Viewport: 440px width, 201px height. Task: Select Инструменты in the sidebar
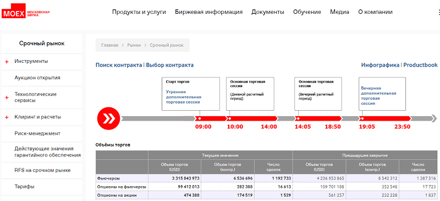click(x=31, y=61)
